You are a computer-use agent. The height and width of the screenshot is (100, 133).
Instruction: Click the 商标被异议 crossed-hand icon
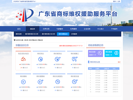click(x=58, y=59)
